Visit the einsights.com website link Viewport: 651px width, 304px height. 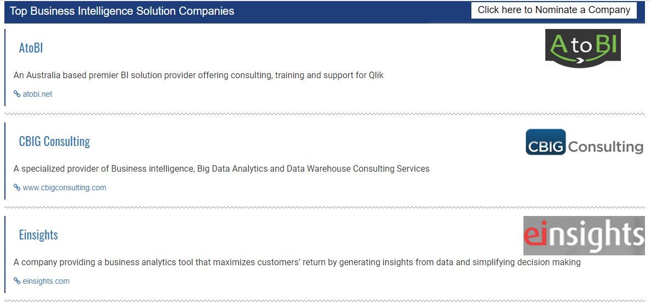[46, 281]
